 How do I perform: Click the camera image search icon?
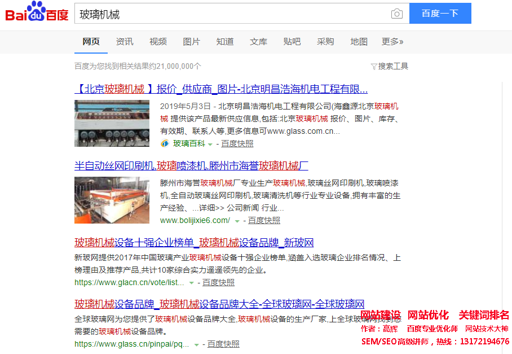pyautogui.click(x=397, y=14)
